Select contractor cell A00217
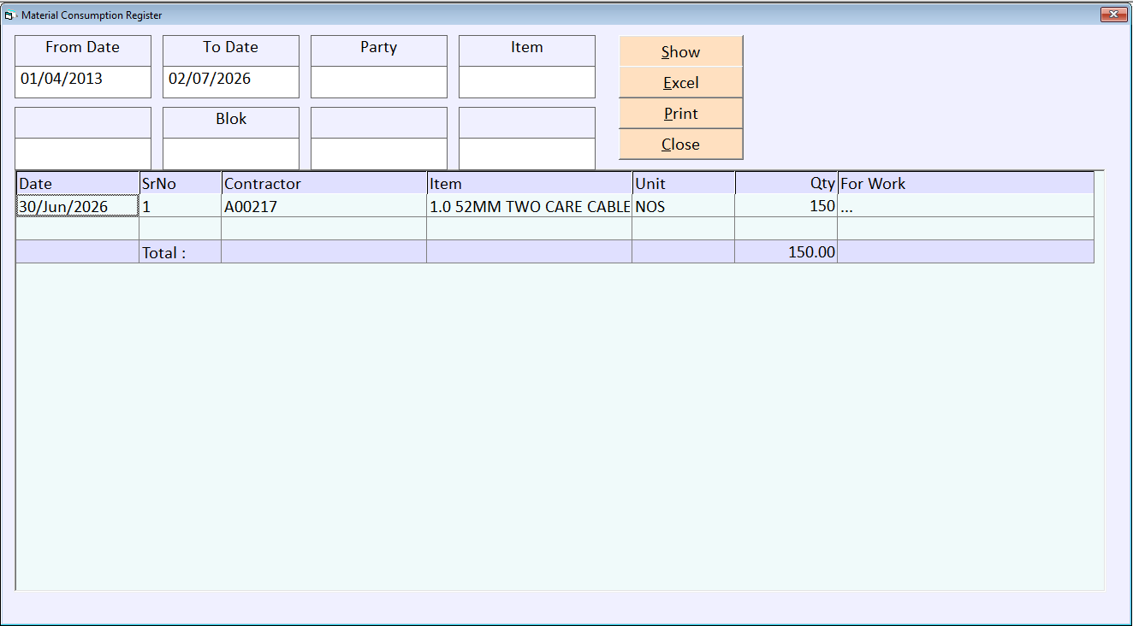Viewport: 1133px width, 626px height. click(x=323, y=206)
